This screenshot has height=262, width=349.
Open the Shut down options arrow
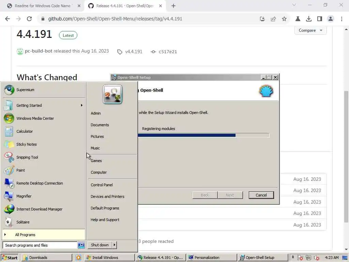pos(115,245)
